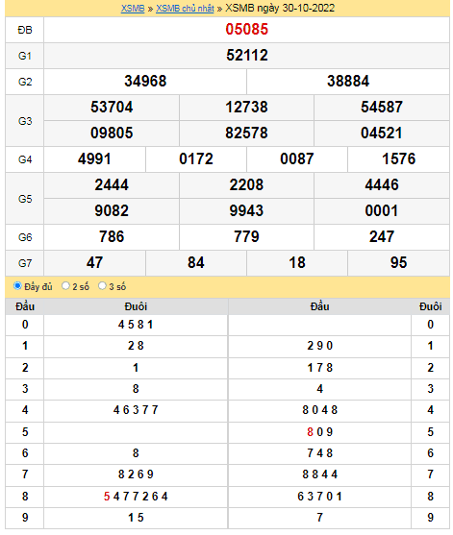This screenshot has height=535, width=453.
Task: Click the ĐB row label
Action: click(x=25, y=30)
